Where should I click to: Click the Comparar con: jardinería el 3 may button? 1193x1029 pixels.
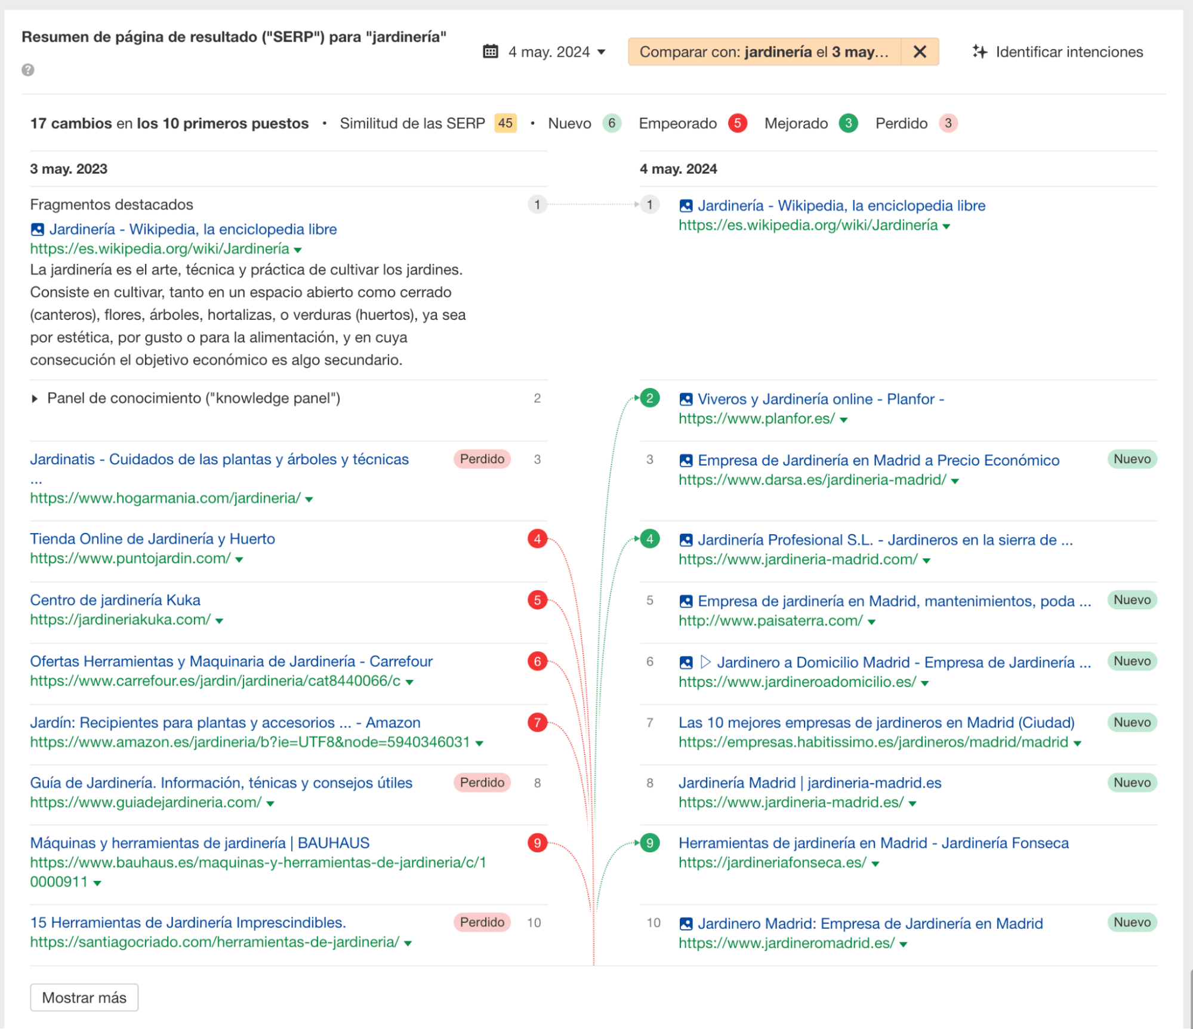click(764, 52)
